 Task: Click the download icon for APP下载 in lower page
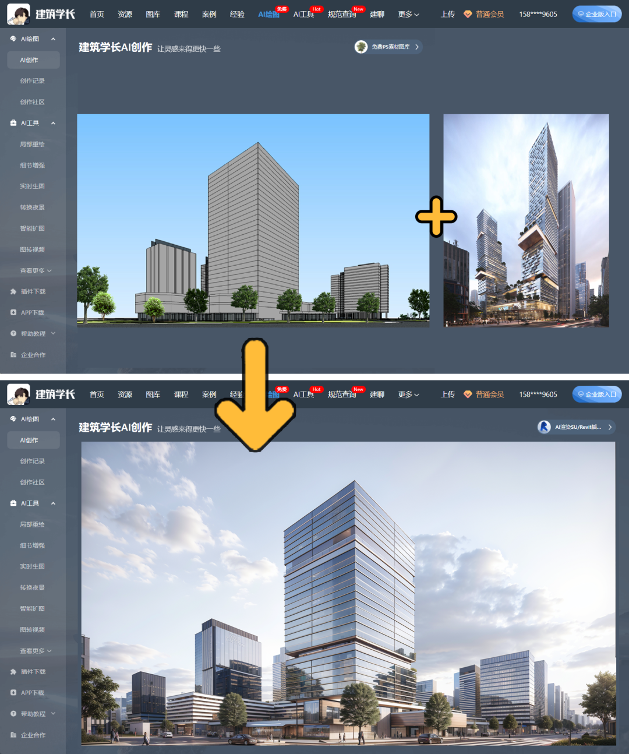[x=13, y=692]
